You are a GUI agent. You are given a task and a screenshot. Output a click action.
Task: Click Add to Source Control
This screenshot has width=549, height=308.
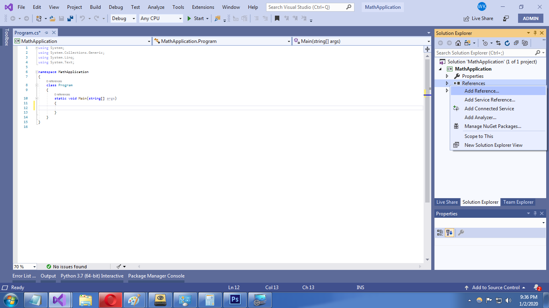point(496,288)
